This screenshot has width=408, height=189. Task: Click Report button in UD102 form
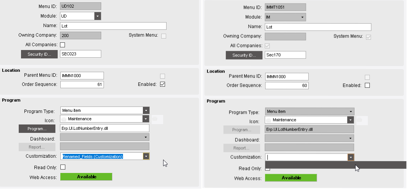point(37,147)
